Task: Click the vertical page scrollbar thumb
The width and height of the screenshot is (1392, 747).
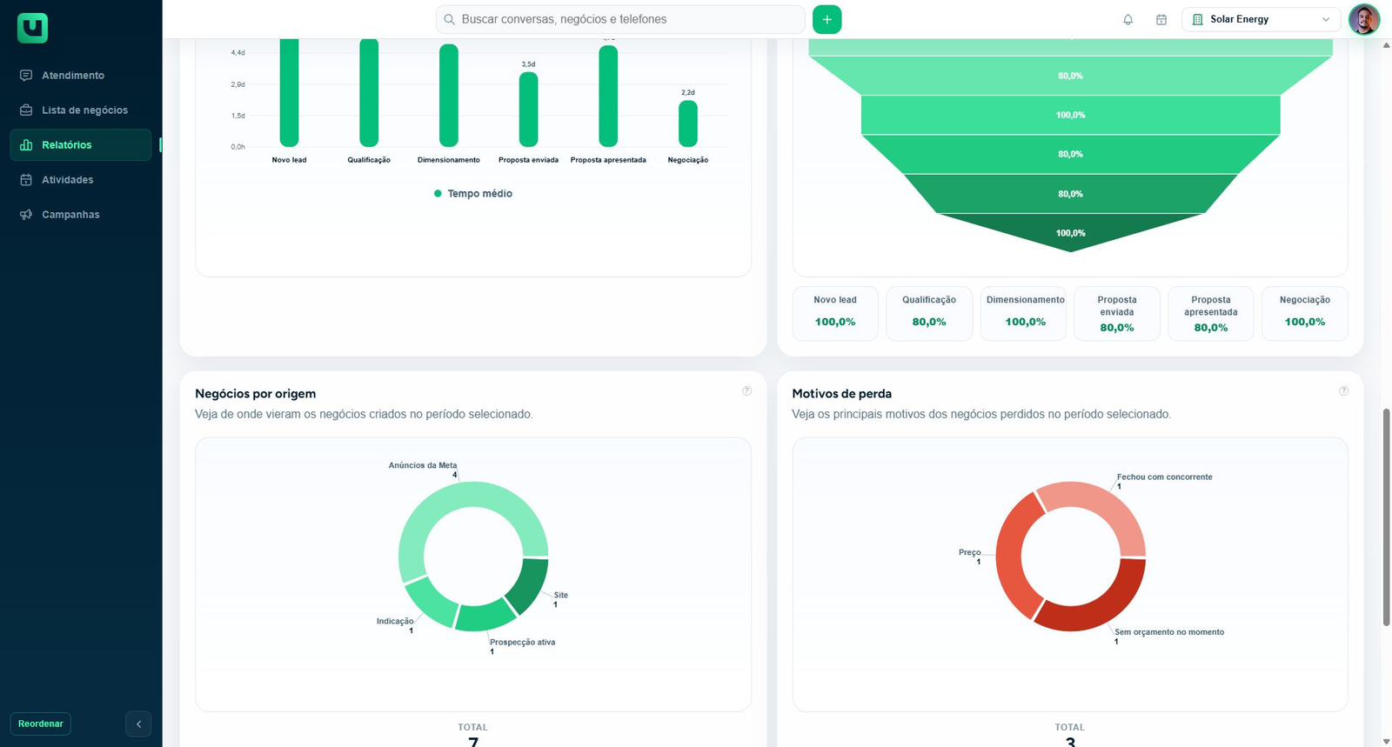Action: pos(1386,517)
